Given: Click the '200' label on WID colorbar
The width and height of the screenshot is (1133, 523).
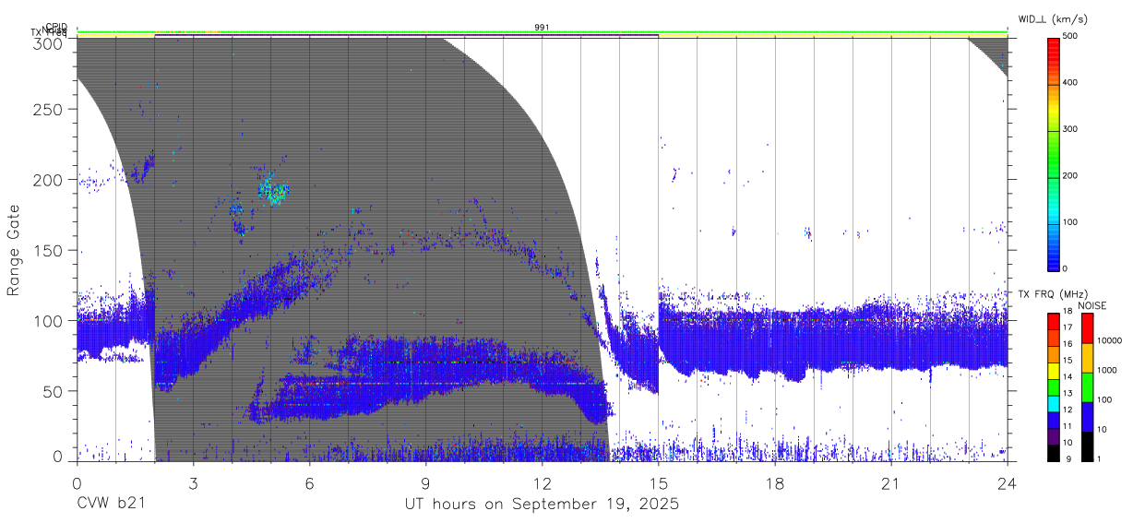Looking at the screenshot, I should (1070, 175).
